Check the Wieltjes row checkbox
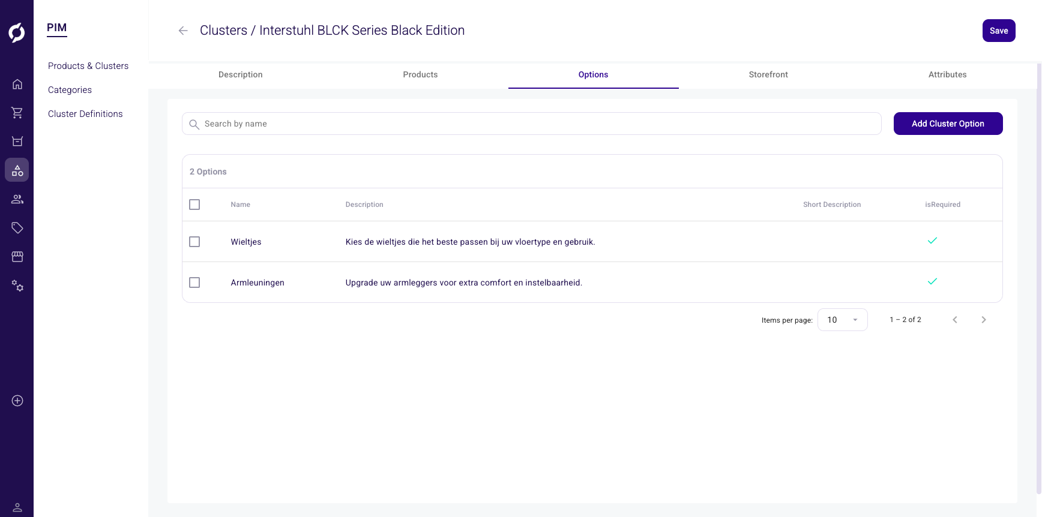Screen dimensions: 1042x517 point(194,242)
